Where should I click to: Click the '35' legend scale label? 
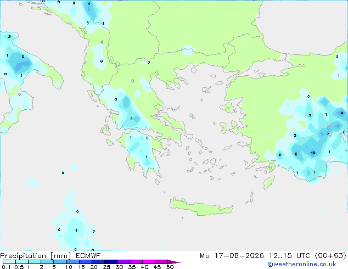tap(132, 267)
